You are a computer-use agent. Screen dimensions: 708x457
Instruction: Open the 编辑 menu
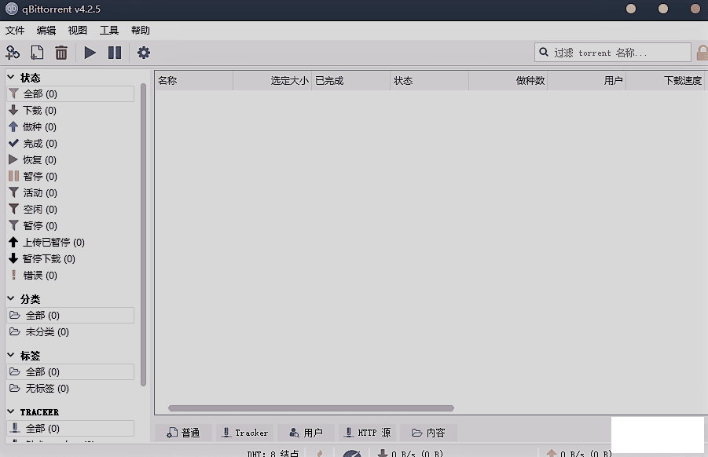click(x=46, y=30)
